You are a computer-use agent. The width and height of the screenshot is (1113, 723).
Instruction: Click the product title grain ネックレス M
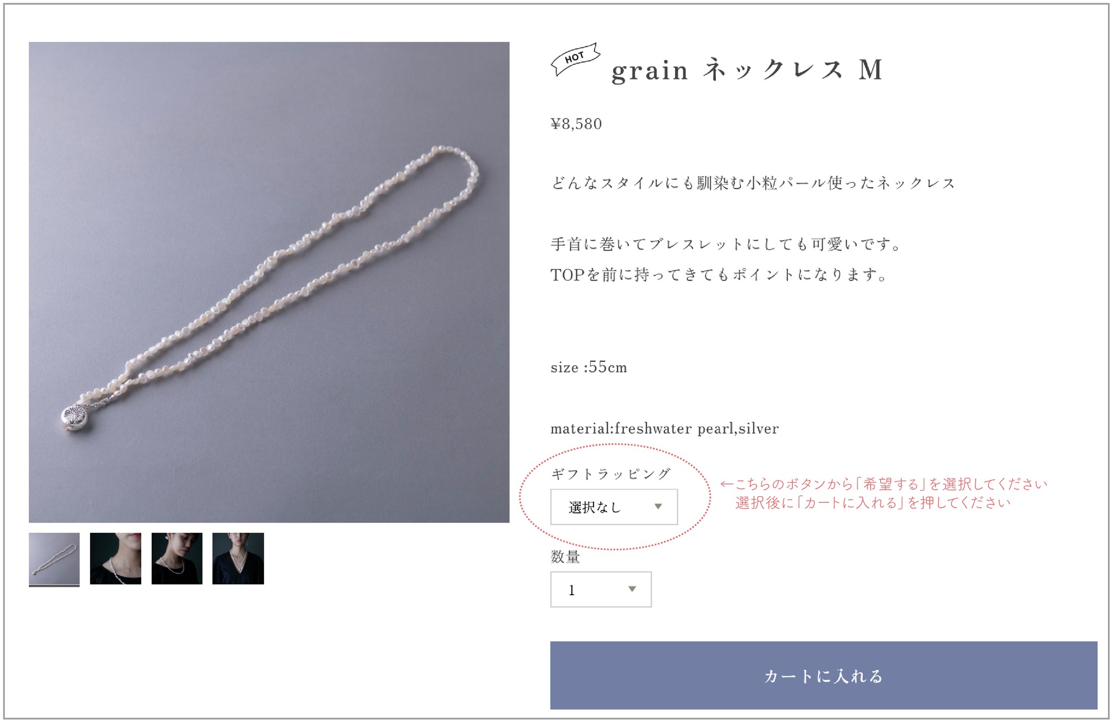point(747,71)
